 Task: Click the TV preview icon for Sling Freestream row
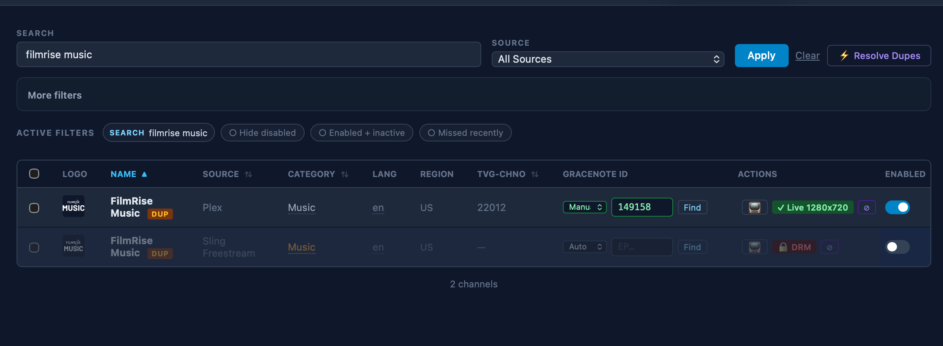point(754,247)
